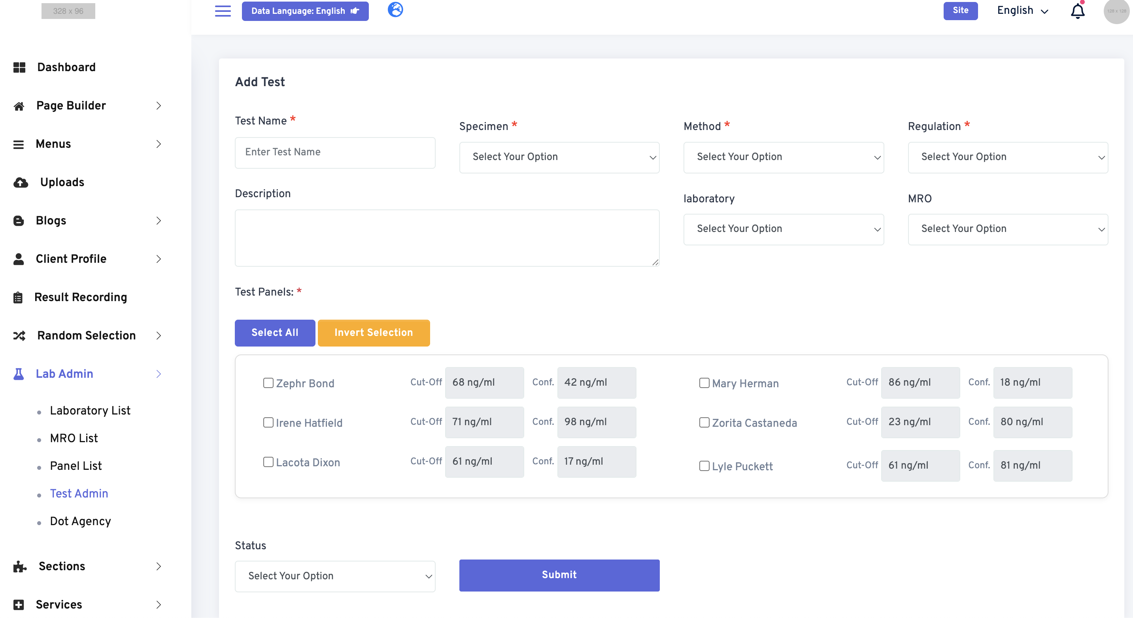
Task: Click the Result Recording clipboard icon
Action: tap(18, 298)
